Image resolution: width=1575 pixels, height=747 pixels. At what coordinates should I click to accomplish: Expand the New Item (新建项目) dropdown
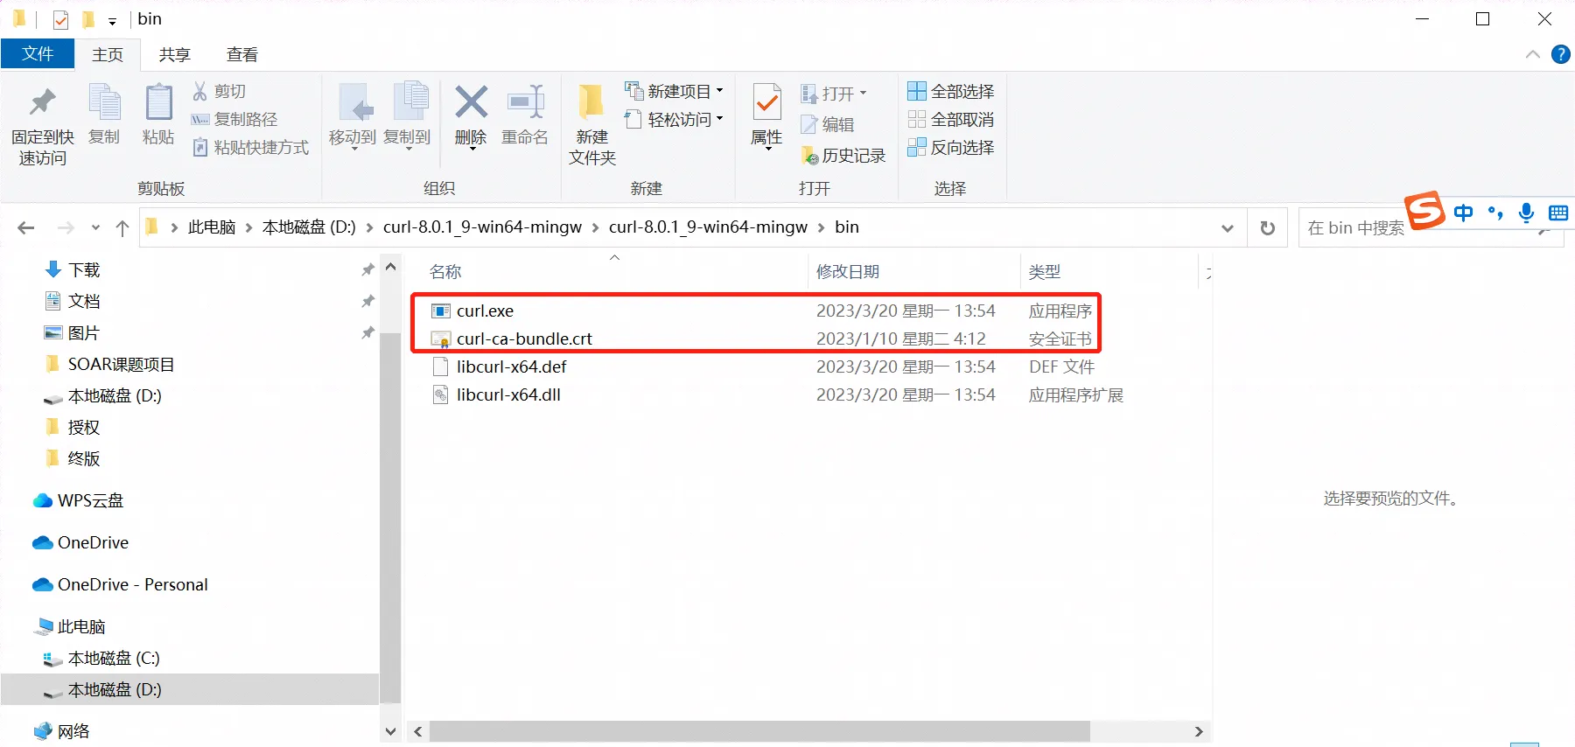719,91
